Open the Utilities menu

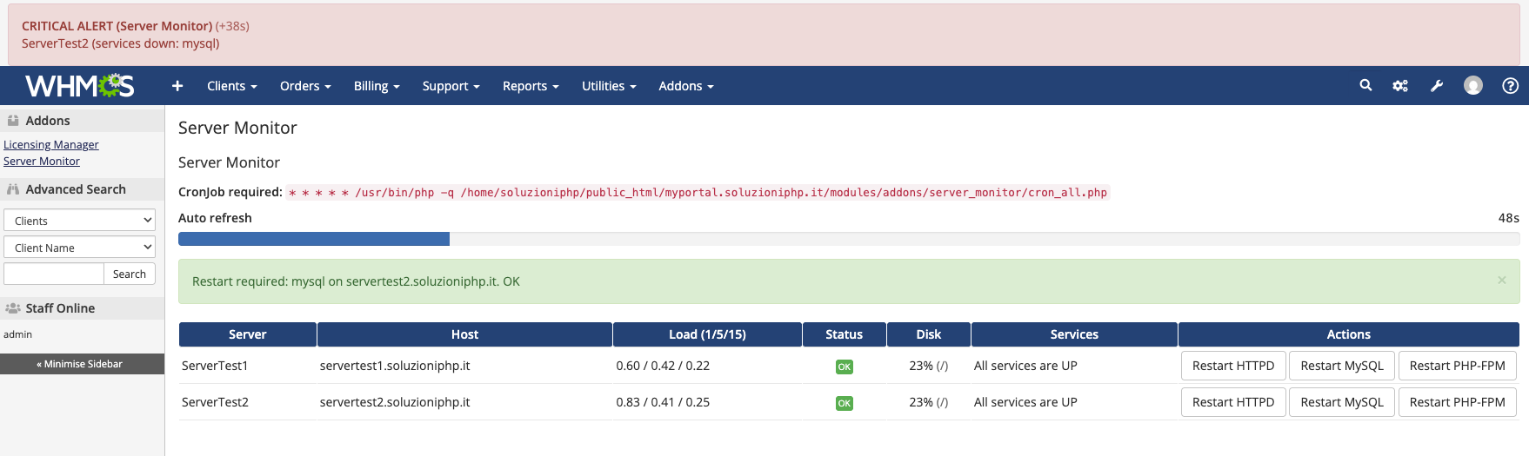608,86
